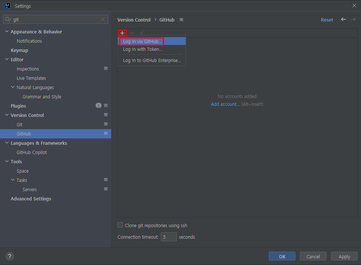361x265 pixels.
Task: Collapse the Natural Languages node
Action: [13, 87]
